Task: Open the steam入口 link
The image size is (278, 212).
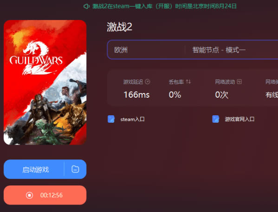Action: coord(132,119)
